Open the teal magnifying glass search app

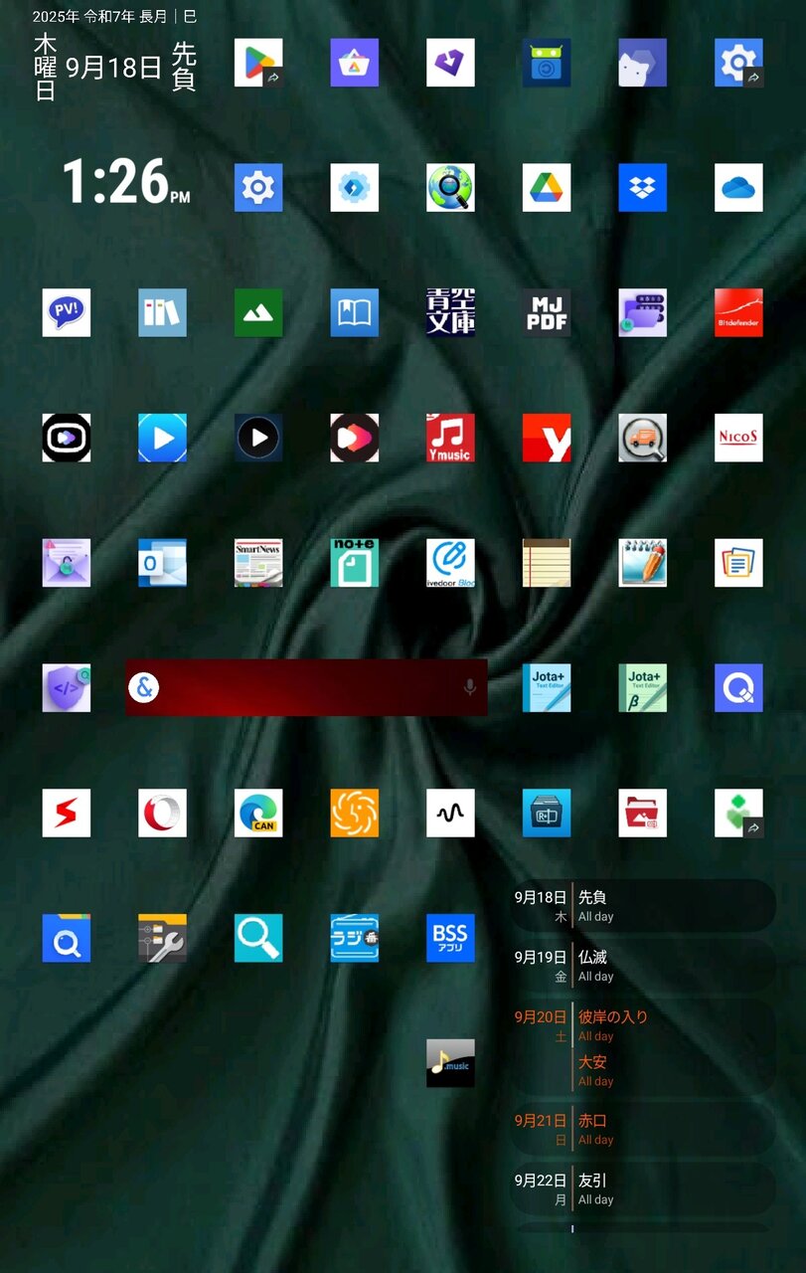pos(258,938)
